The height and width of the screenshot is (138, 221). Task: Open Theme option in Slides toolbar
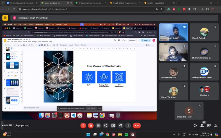point(77,45)
